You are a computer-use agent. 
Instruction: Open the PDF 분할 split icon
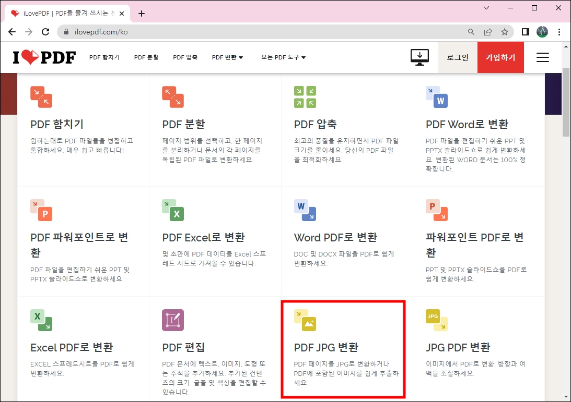[173, 97]
